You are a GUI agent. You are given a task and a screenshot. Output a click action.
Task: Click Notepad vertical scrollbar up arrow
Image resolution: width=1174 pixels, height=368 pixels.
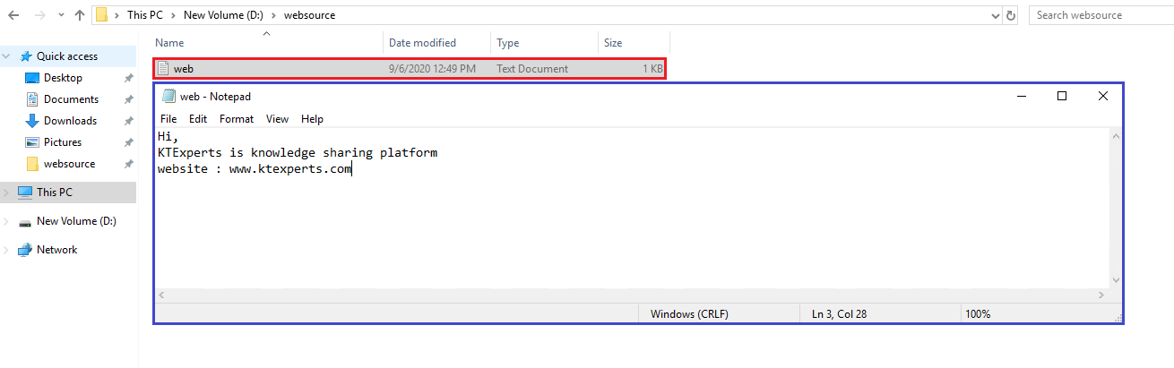pos(1115,137)
